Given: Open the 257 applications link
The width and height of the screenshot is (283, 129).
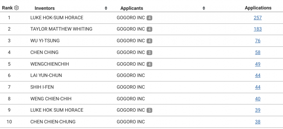Looking at the screenshot, I should (x=258, y=18).
